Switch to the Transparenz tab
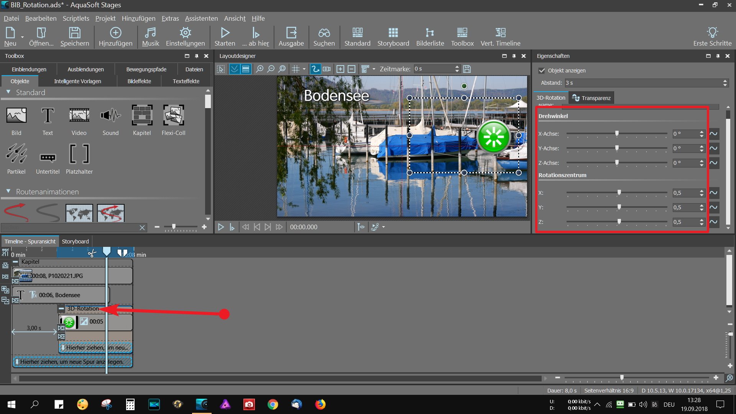The image size is (736, 414). [x=591, y=98]
